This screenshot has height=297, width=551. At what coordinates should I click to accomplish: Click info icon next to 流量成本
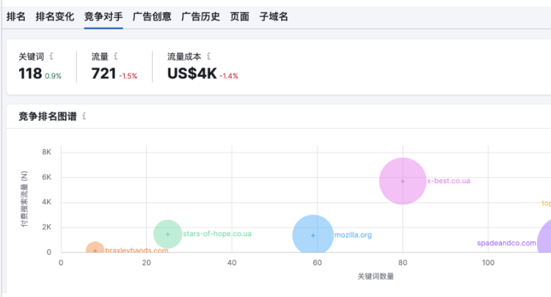click(x=209, y=56)
